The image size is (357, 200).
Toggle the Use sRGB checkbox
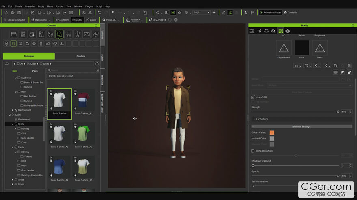[x=253, y=97]
